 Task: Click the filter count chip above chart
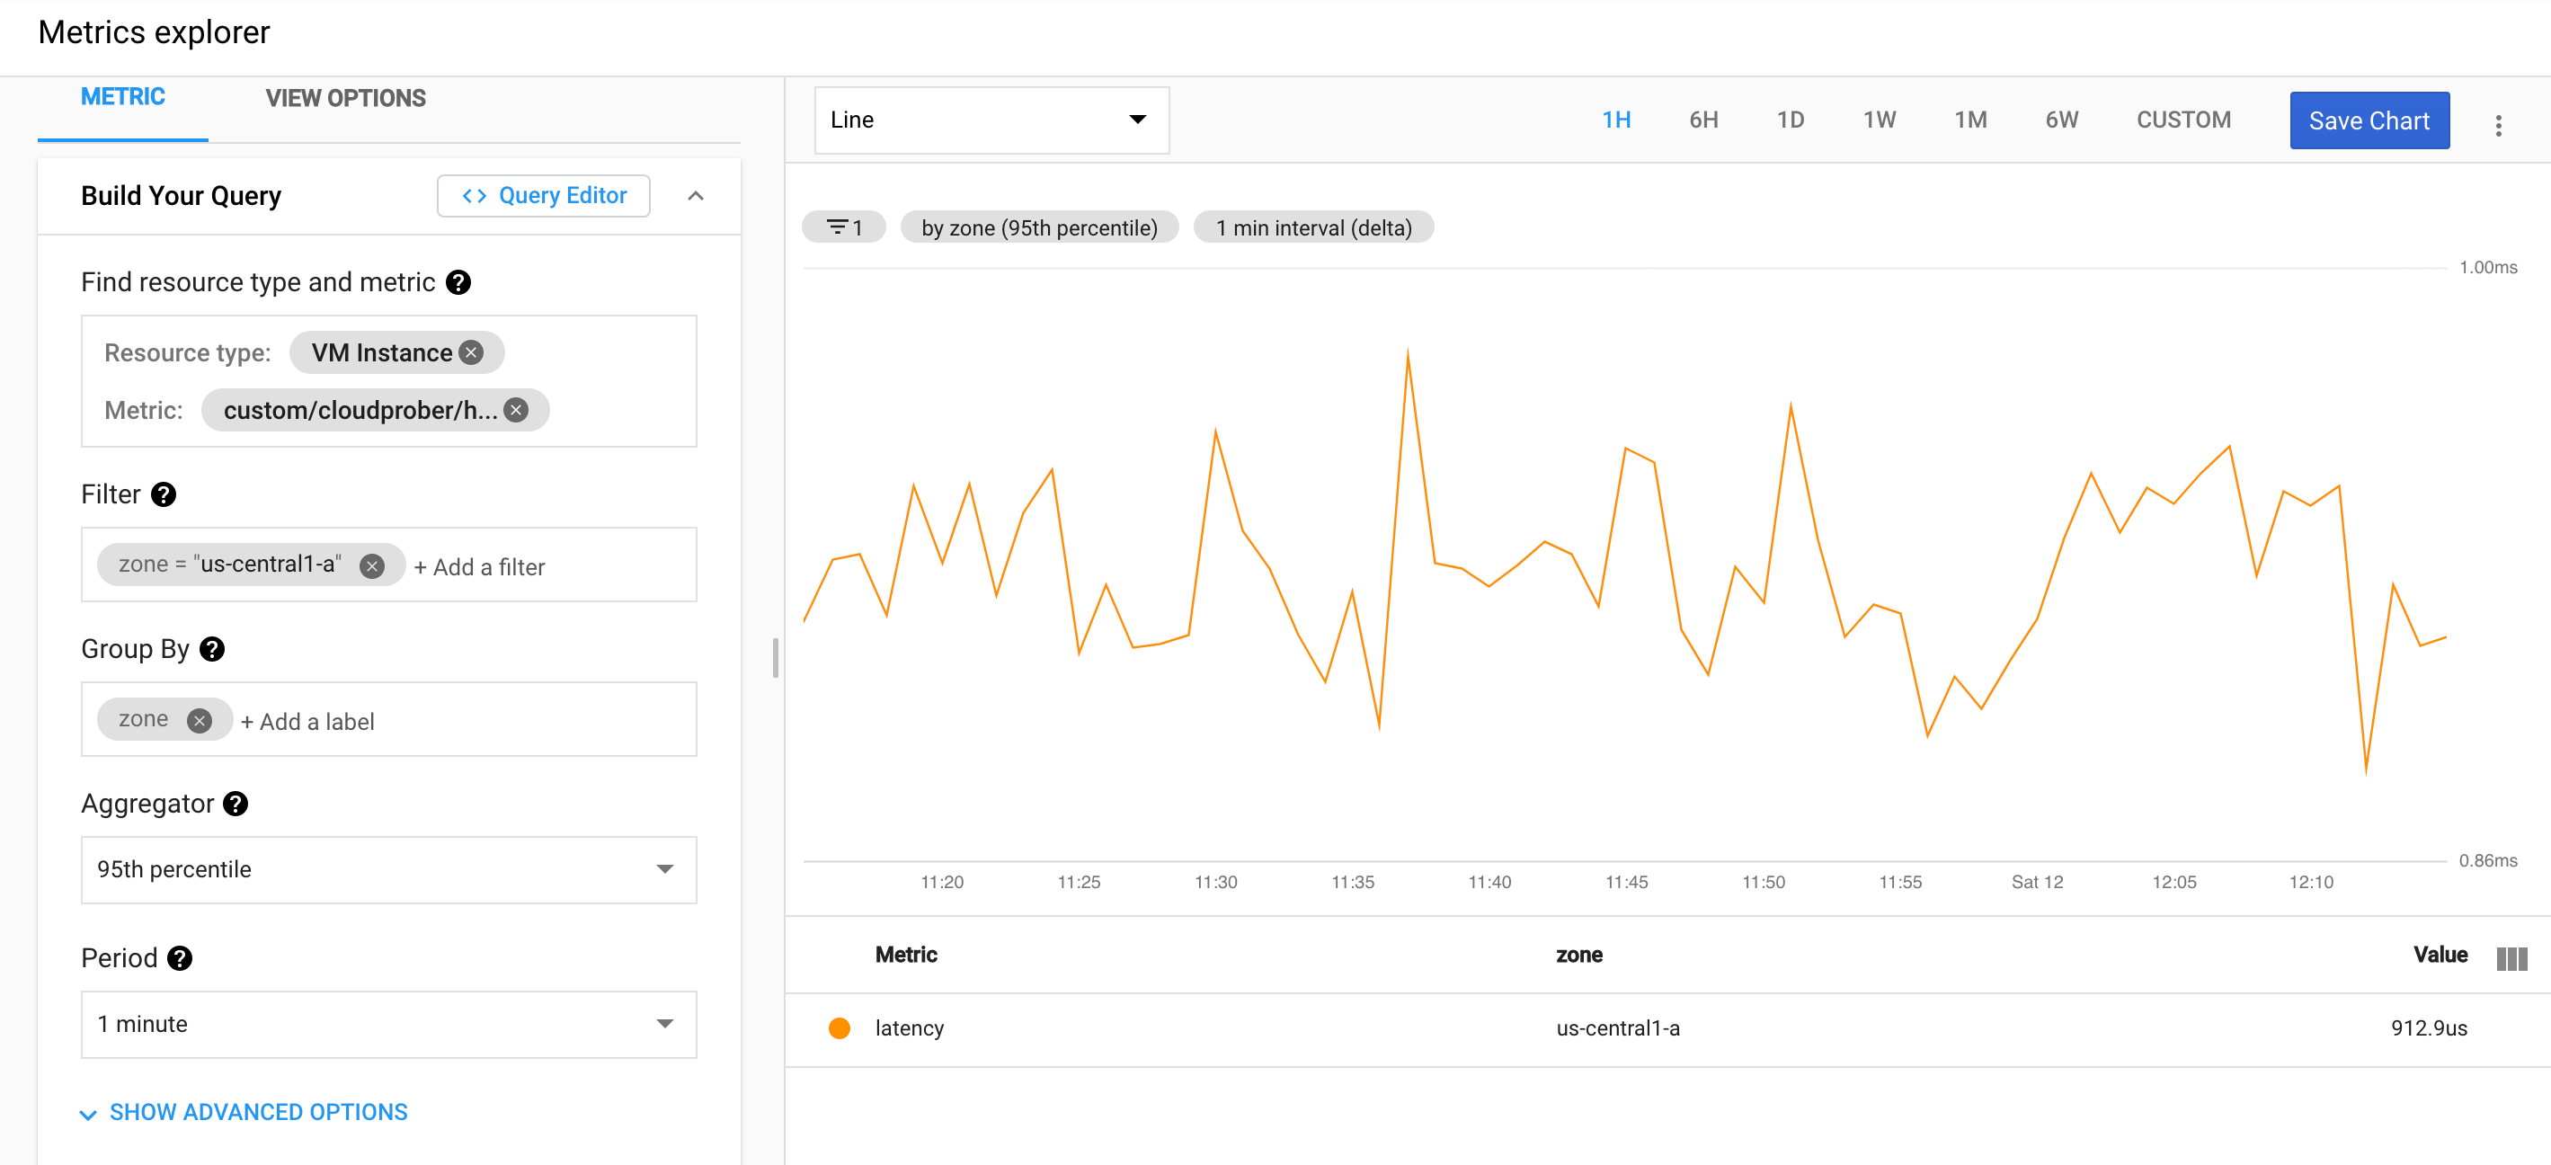click(844, 227)
